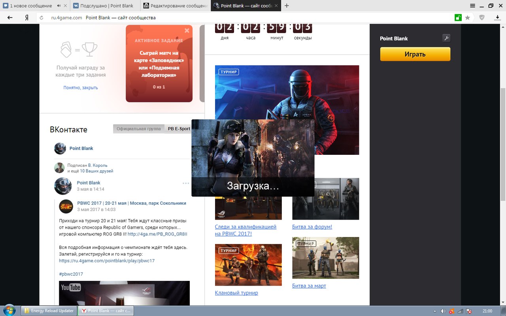Viewport: 506px width, 316px height.
Task: Open the large tournament banner image
Action: pos(287,93)
